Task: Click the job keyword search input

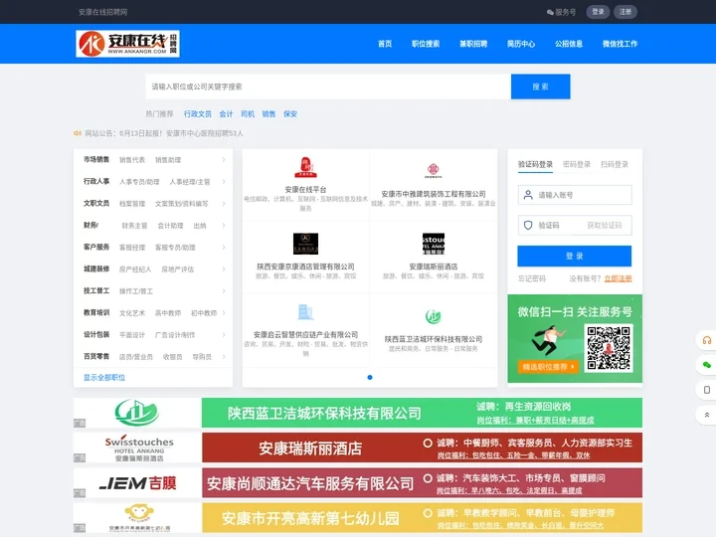Action: pyautogui.click(x=328, y=87)
